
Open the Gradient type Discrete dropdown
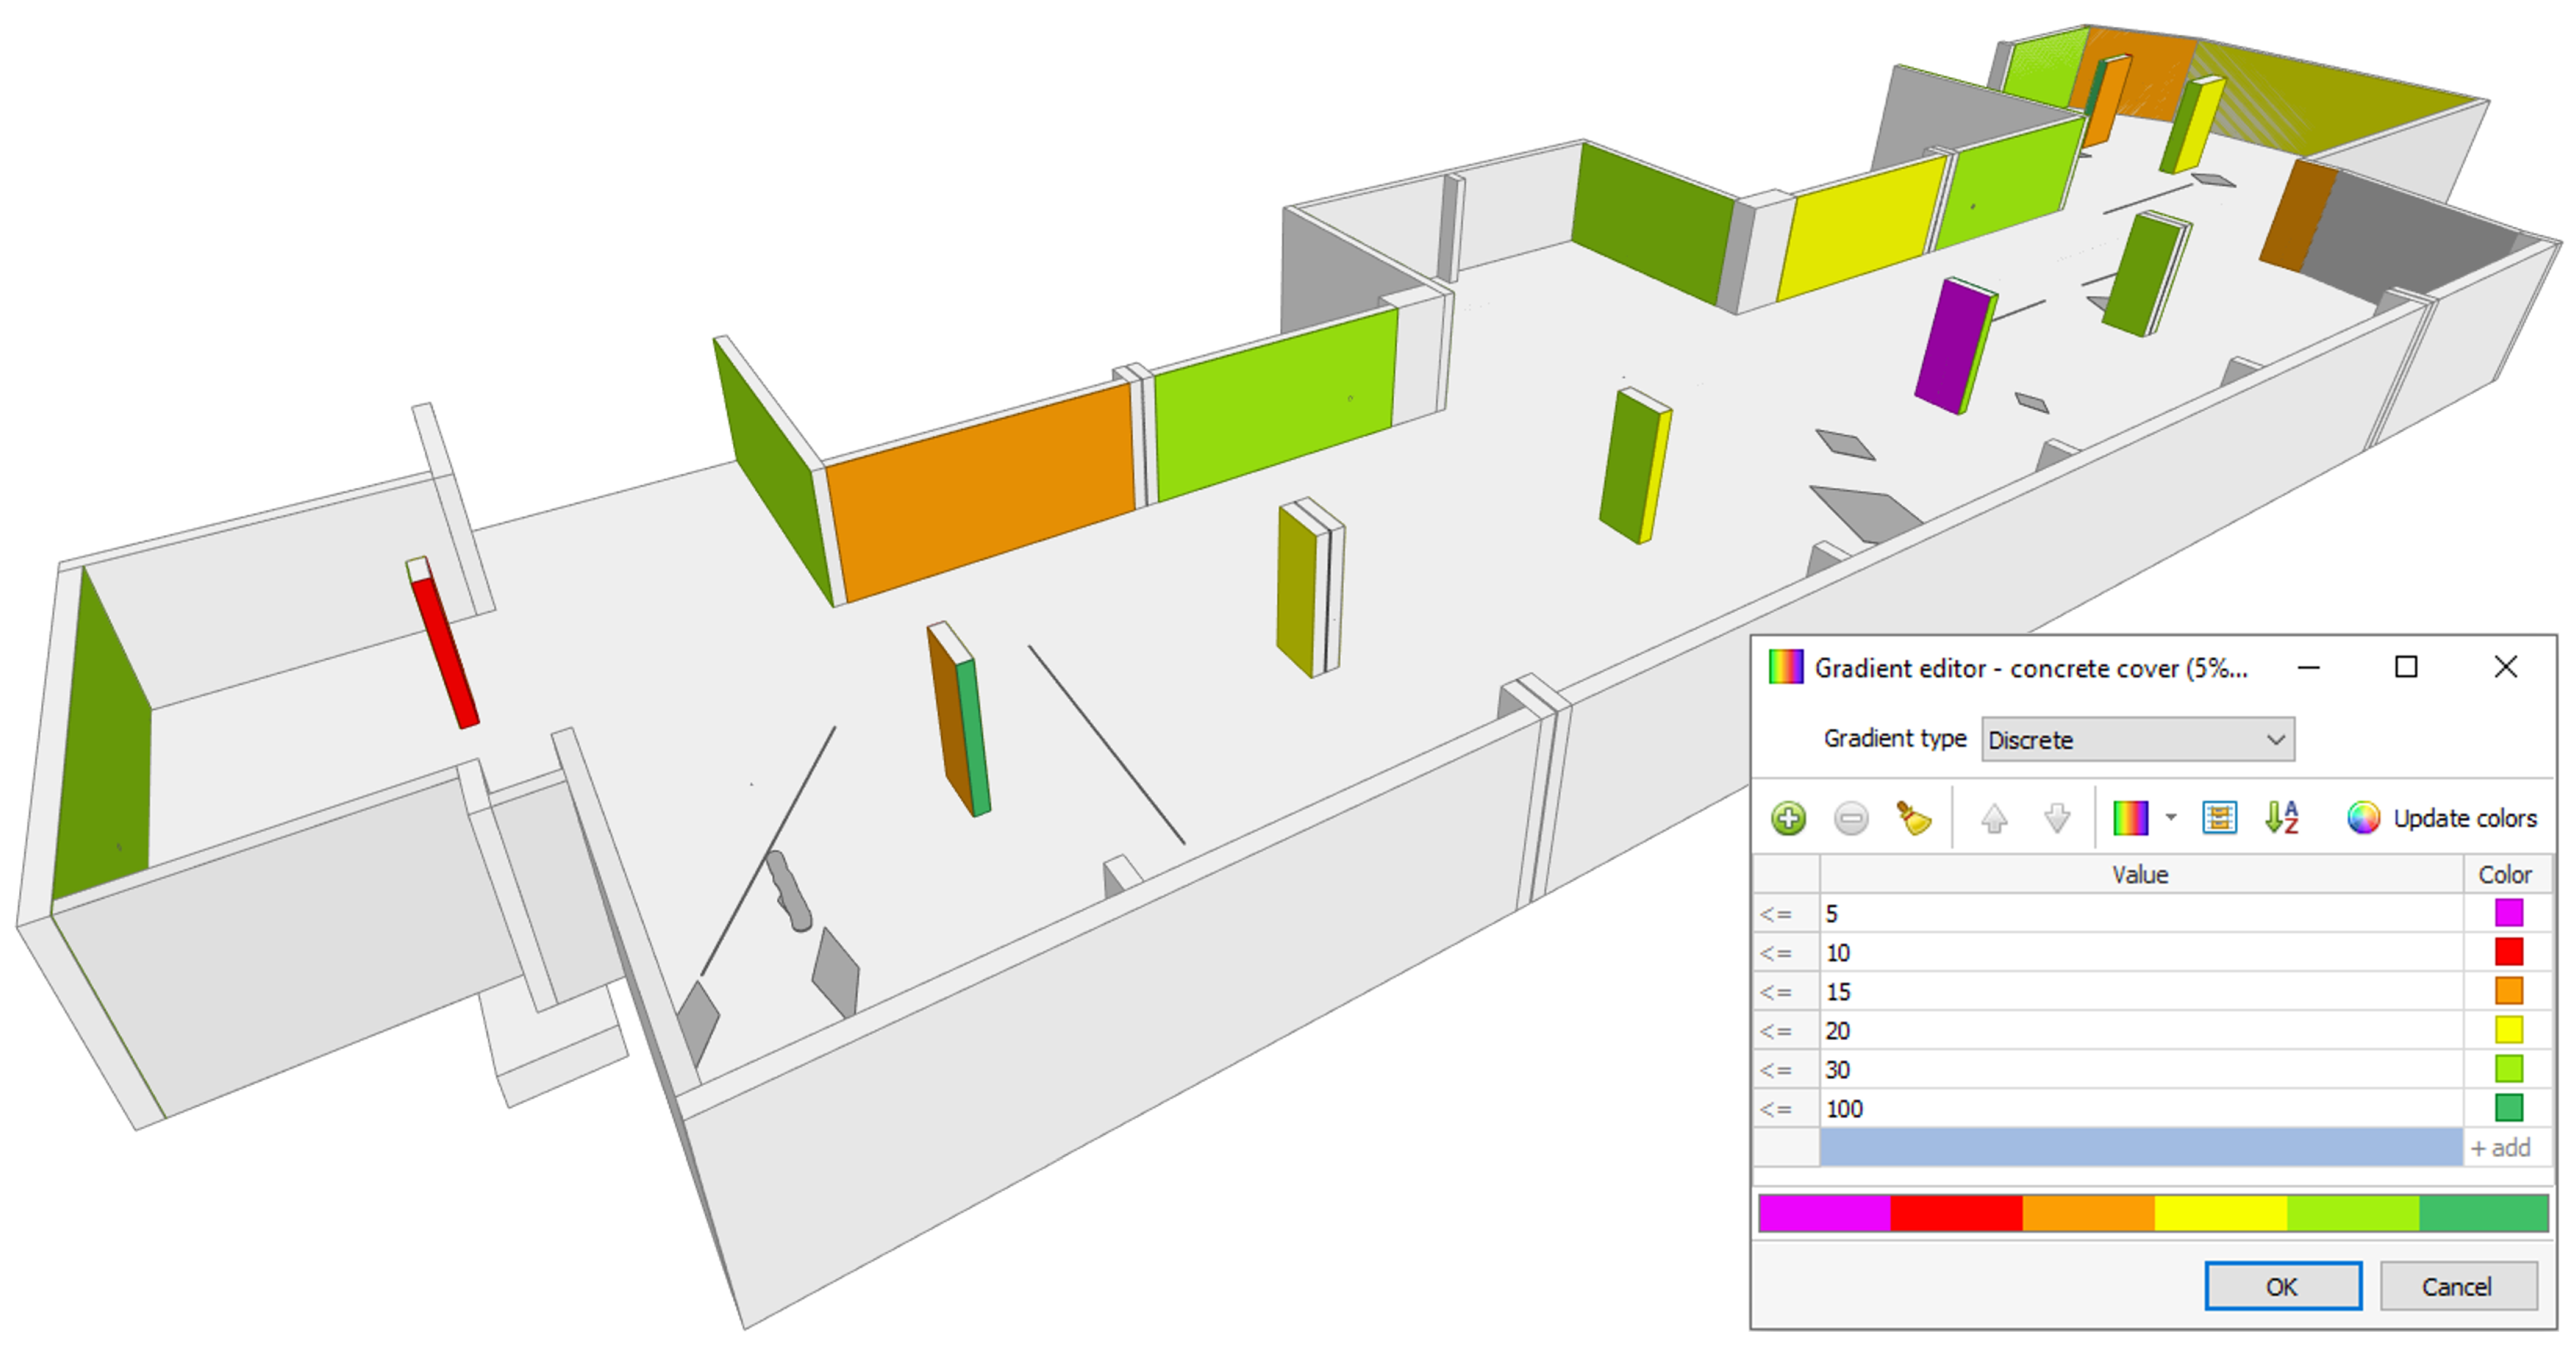point(2137,741)
